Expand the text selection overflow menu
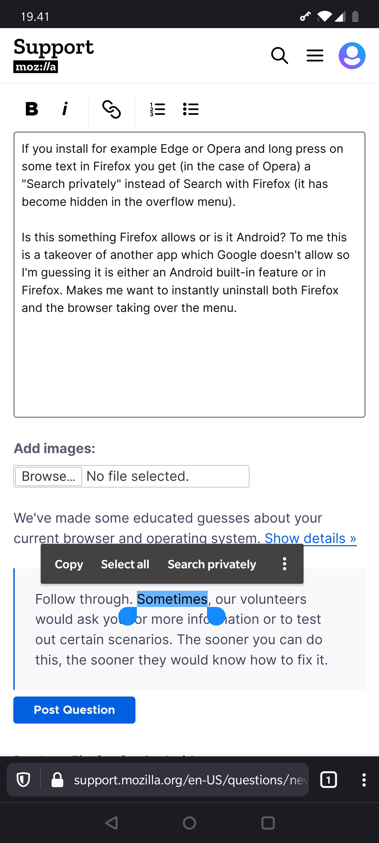The image size is (379, 843). (285, 564)
